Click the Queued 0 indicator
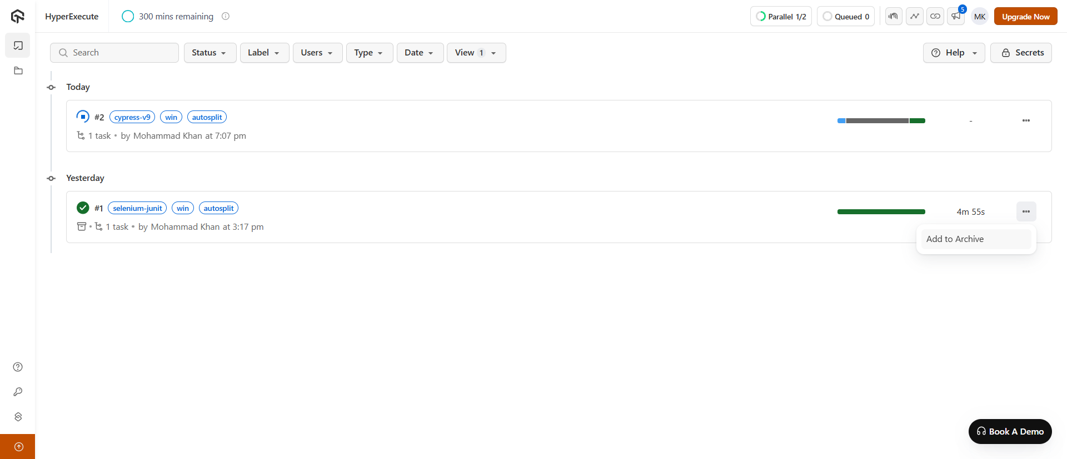The height and width of the screenshot is (459, 1067). tap(846, 17)
